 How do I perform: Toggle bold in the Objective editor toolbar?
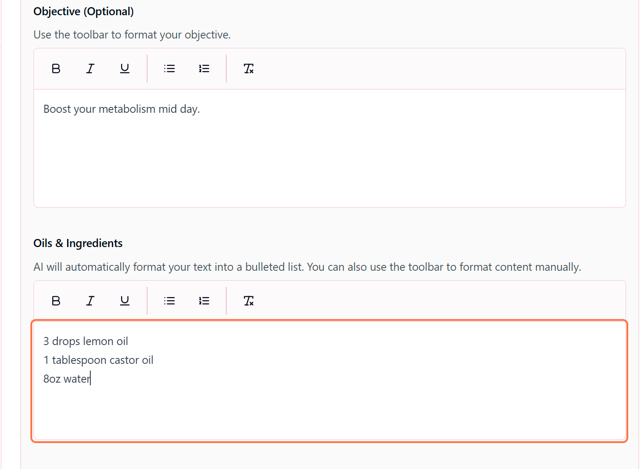click(x=56, y=68)
